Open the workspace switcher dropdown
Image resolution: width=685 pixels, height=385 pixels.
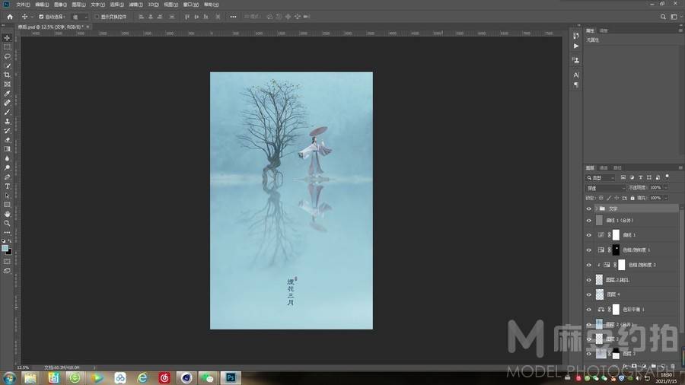(675, 17)
